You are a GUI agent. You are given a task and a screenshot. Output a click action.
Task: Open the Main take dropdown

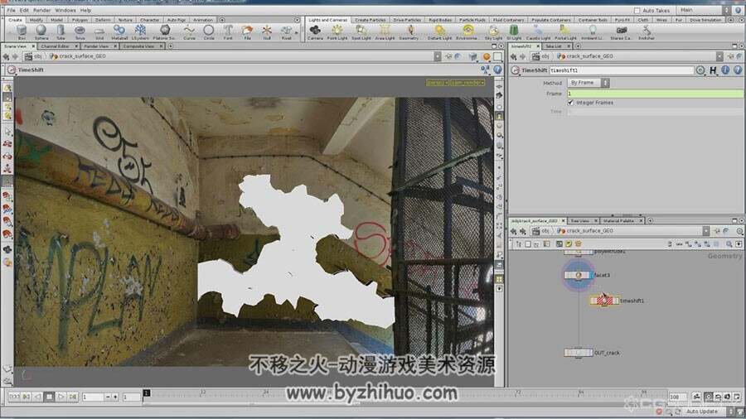704,10
